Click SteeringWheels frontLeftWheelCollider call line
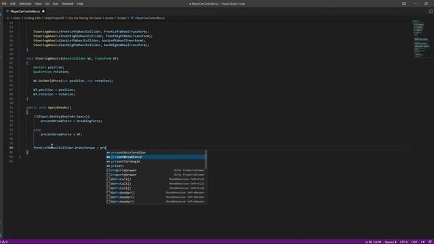 pyautogui.click(x=91, y=32)
